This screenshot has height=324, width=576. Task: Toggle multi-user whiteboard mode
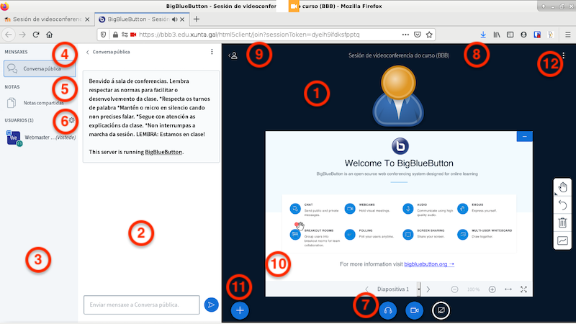pyautogui.click(x=563, y=240)
